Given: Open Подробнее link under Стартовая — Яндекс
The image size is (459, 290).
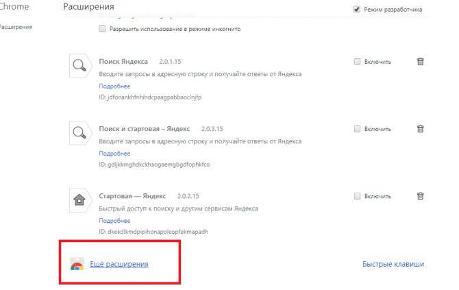Looking at the screenshot, I should tap(114, 221).
